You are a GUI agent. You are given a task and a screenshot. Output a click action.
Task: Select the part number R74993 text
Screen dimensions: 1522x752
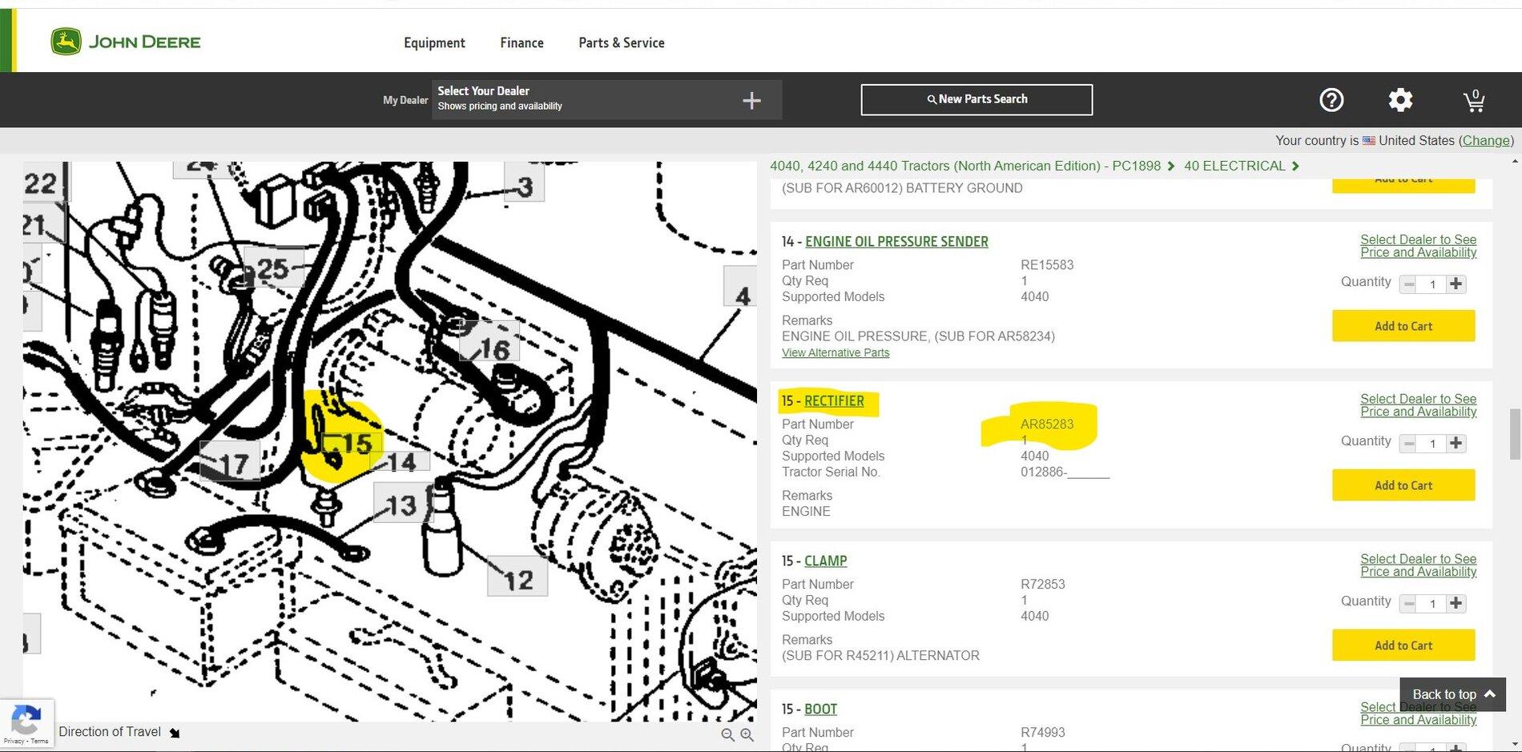[x=1043, y=733]
